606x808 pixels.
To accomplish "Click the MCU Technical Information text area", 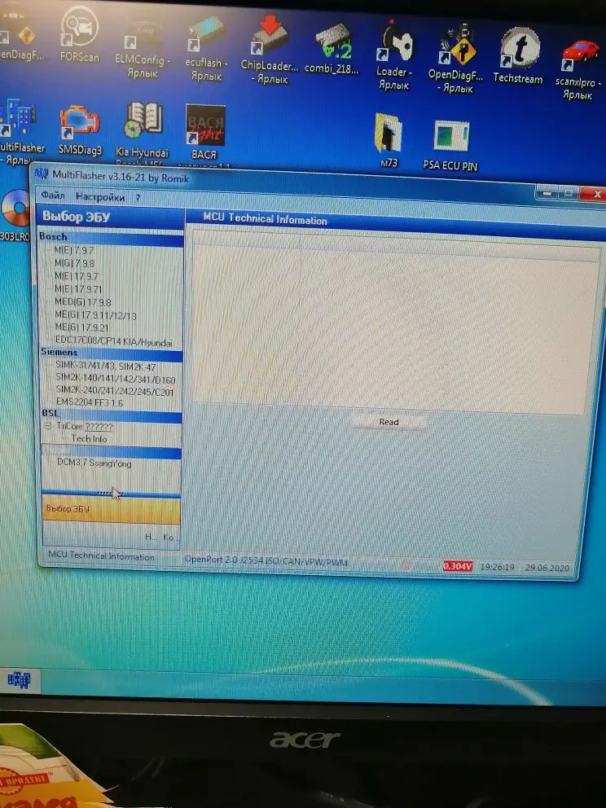I will pyautogui.click(x=396, y=321).
